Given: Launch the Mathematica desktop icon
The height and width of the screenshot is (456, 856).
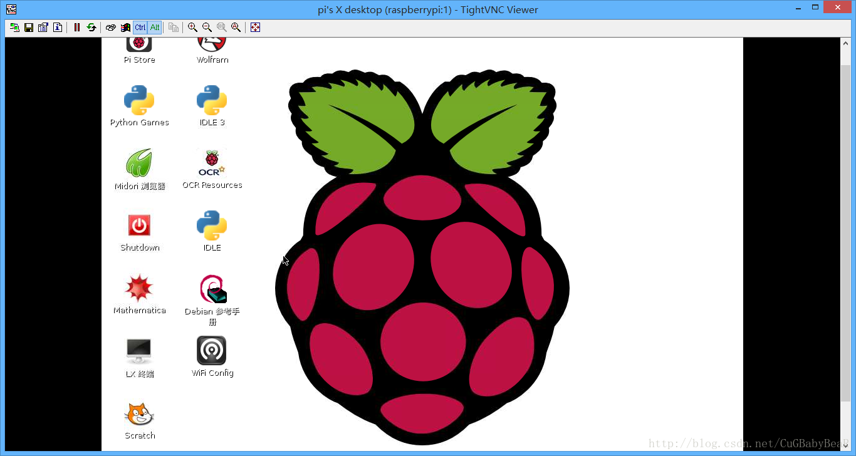Looking at the screenshot, I should 139,288.
